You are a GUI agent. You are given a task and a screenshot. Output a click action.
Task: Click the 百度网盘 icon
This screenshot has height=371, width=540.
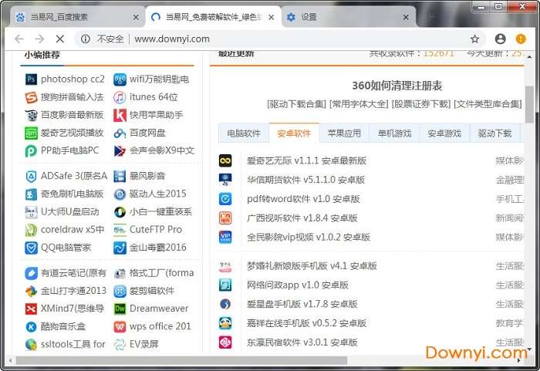[x=120, y=133]
